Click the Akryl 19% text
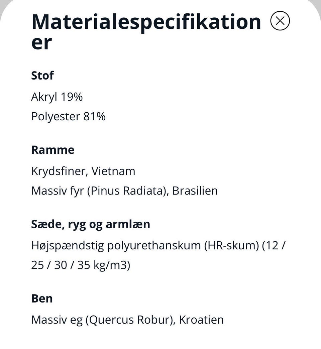The width and height of the screenshot is (321, 349). 57,97
